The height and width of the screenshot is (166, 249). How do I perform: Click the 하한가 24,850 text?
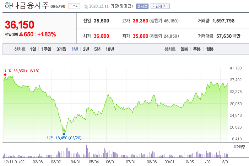coord(164,36)
